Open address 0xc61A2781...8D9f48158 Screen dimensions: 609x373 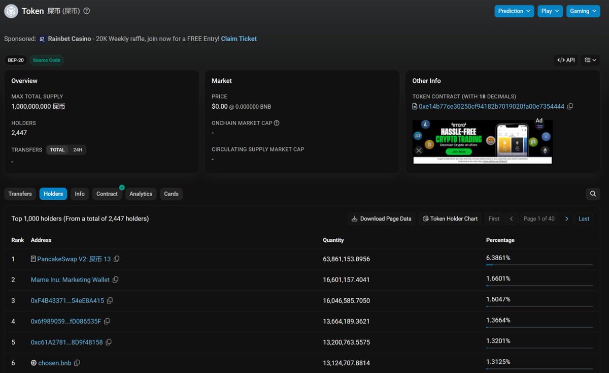67,343
